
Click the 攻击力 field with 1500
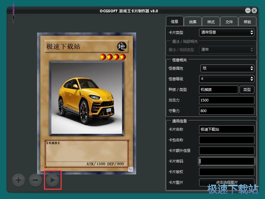coord(227,100)
